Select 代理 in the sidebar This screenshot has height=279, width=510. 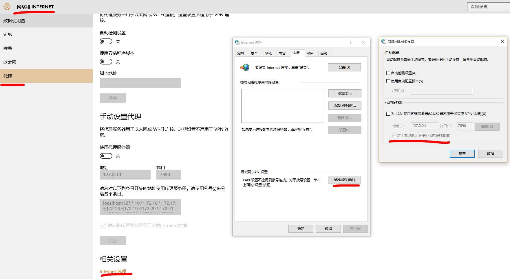tap(8, 76)
